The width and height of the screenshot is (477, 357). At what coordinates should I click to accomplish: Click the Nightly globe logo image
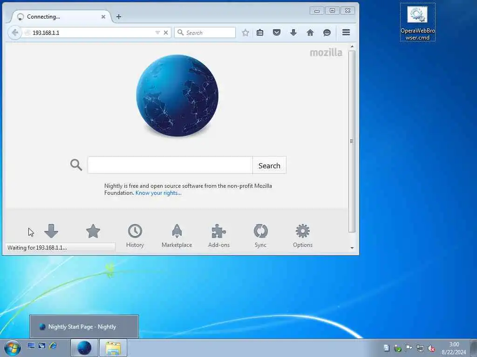click(x=177, y=96)
